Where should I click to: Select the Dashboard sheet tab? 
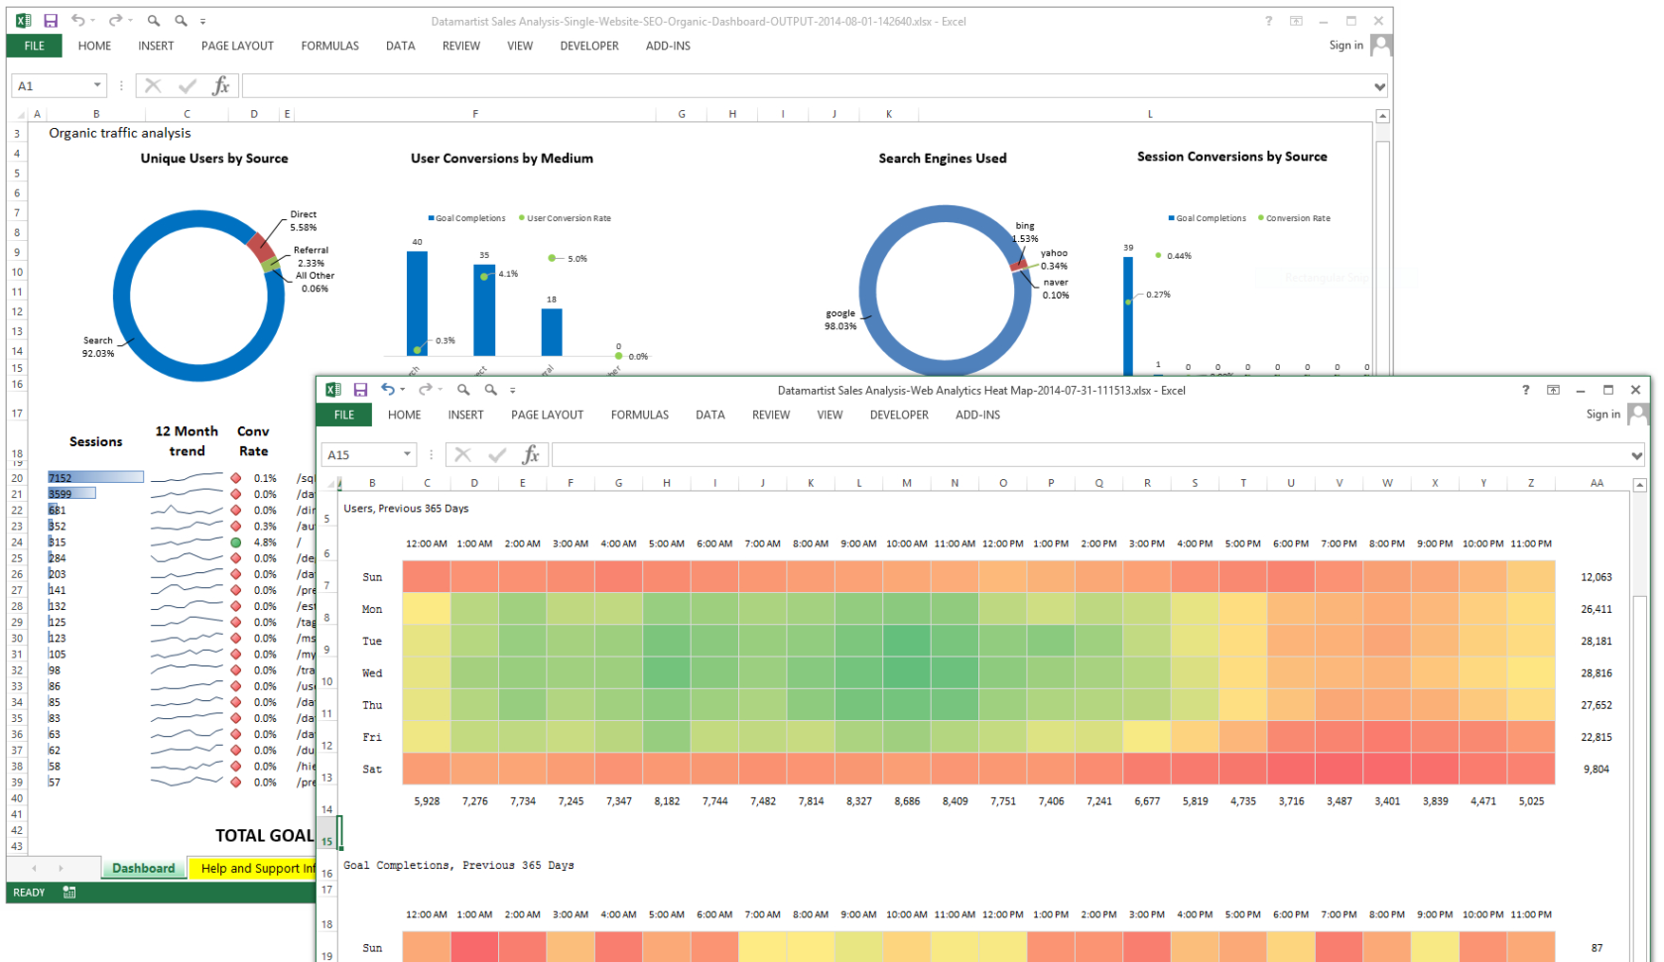(142, 868)
